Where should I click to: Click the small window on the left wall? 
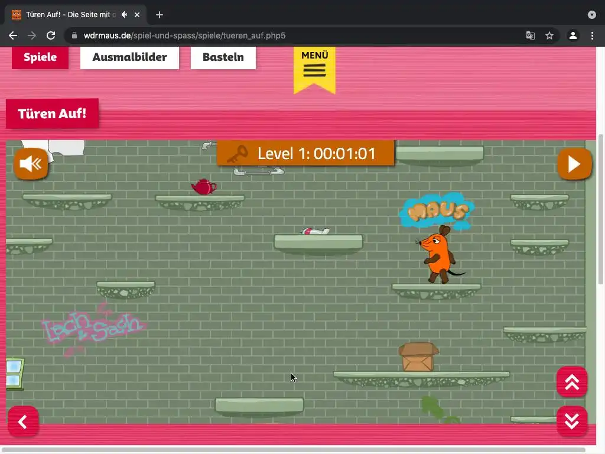tap(15, 374)
